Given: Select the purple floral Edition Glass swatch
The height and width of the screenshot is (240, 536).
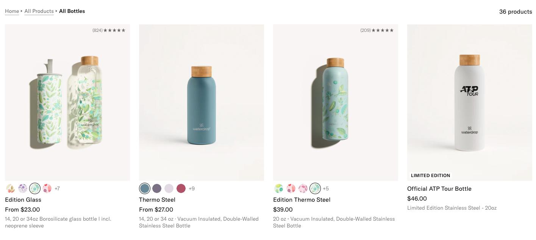Looking at the screenshot, I should click(23, 188).
